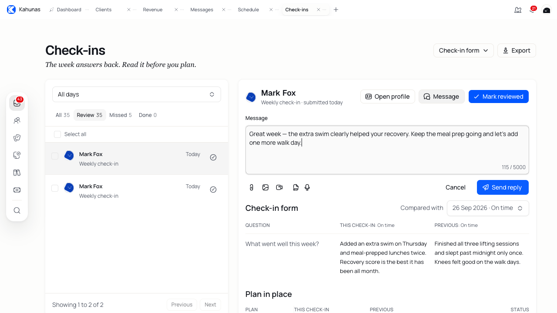Open the payments cash icon in sidebar

click(17, 190)
